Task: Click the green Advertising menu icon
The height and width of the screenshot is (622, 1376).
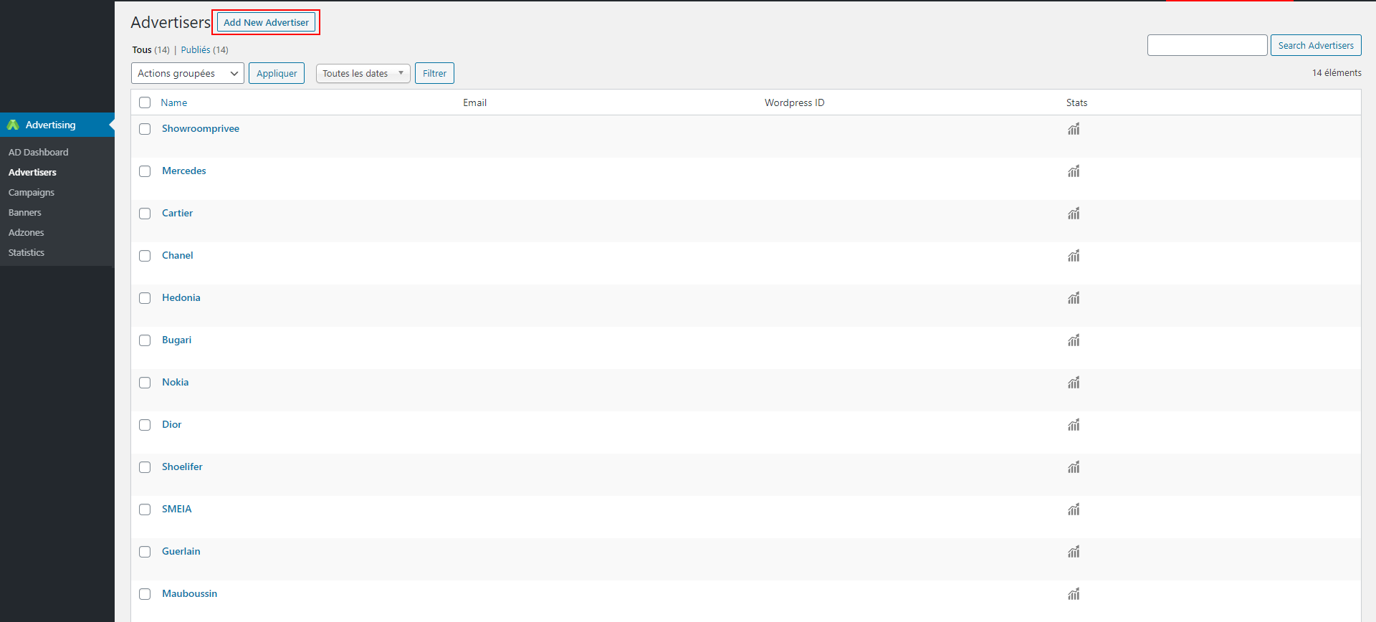Action: [x=13, y=125]
